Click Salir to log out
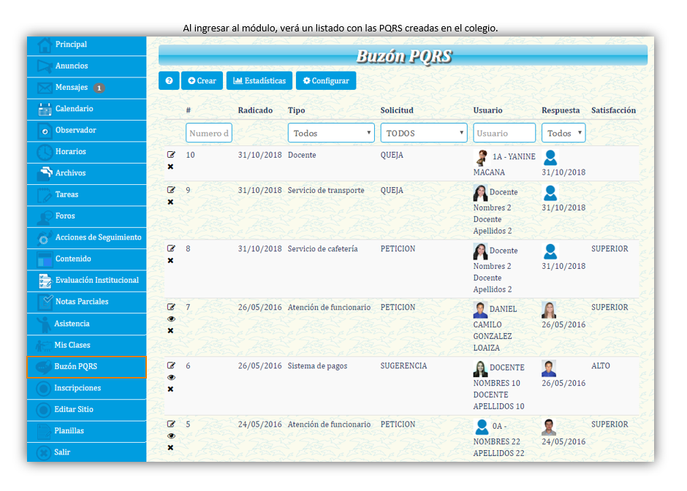Screen dimensions: 687x491 pyautogui.click(x=86, y=452)
